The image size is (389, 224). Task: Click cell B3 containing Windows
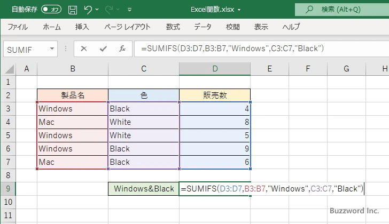tap(73, 109)
